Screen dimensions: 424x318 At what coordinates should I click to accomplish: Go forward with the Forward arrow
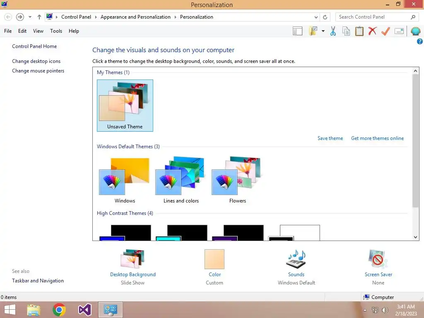(x=20, y=17)
